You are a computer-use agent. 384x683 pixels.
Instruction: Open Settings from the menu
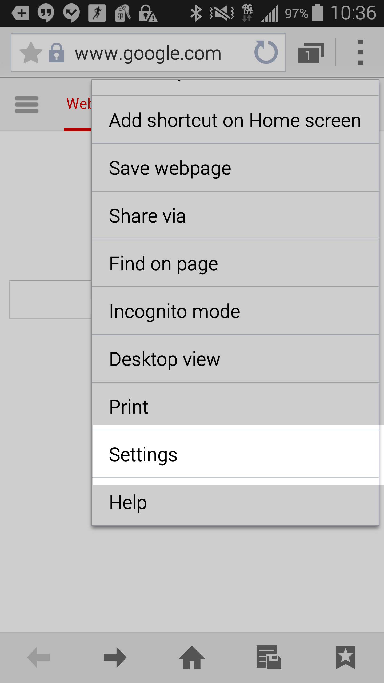tap(235, 454)
